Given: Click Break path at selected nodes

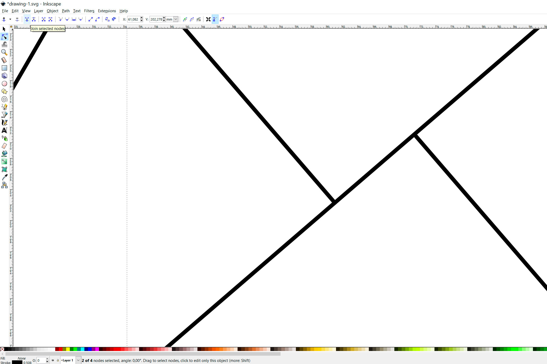Looking at the screenshot, I should (34, 19).
